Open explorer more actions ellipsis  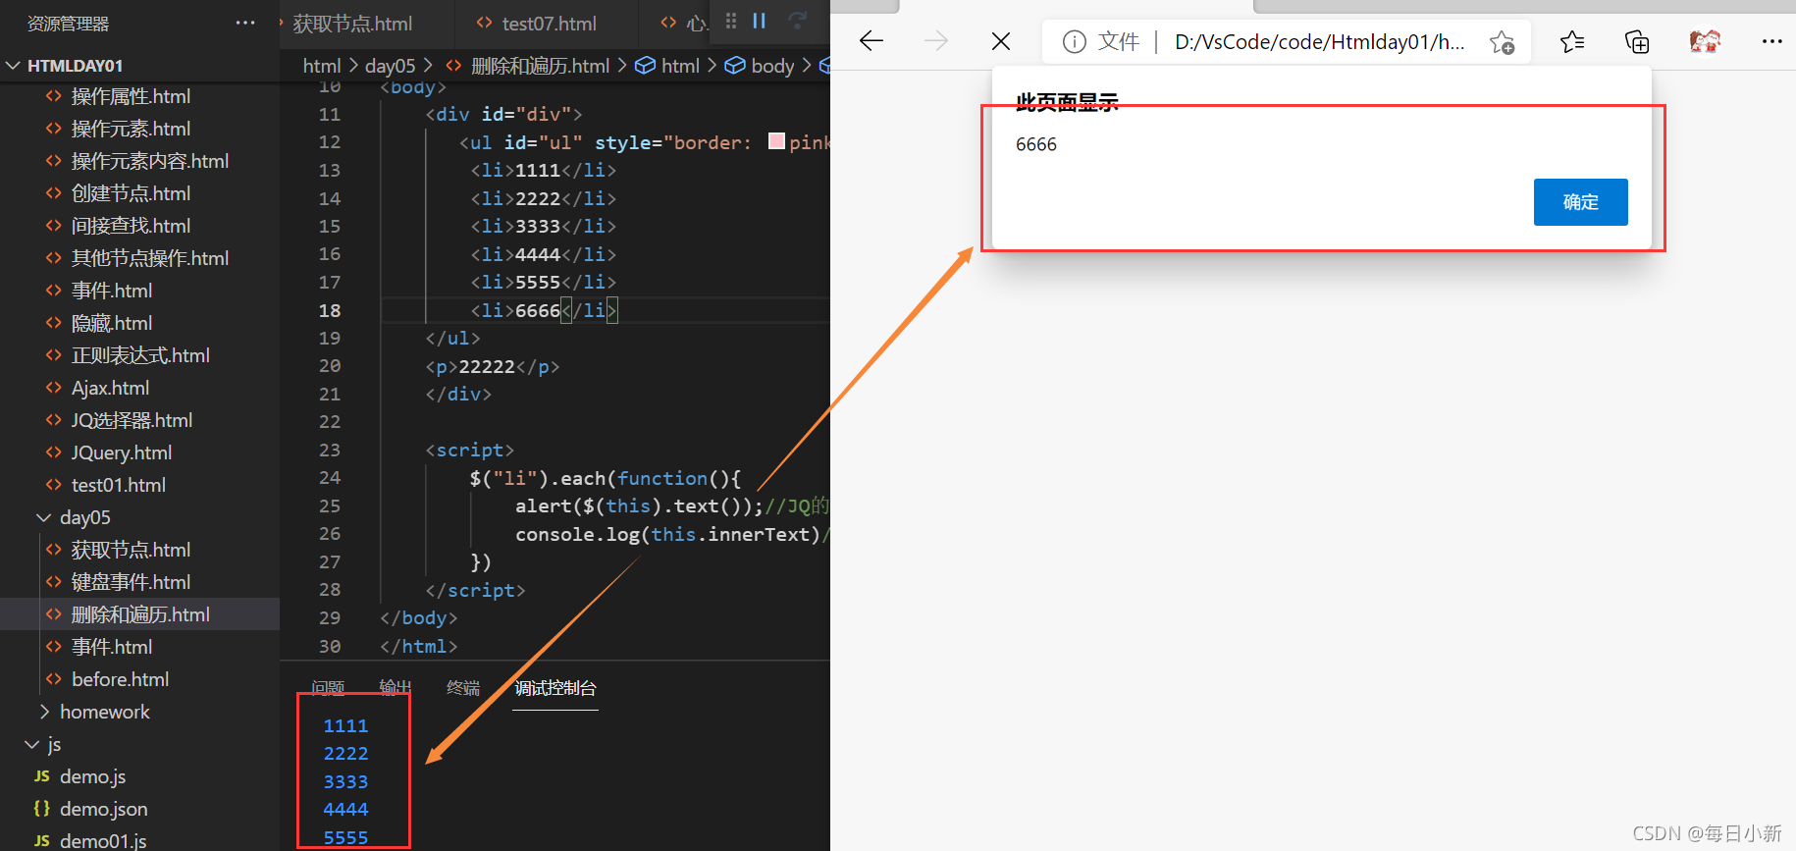tap(245, 23)
